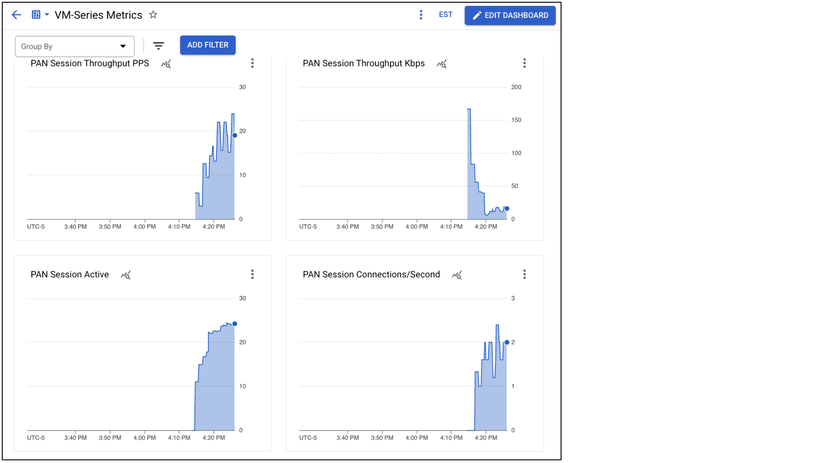840x463 pixels.
Task: Open PAN Session Throughput Kbps chart options
Action: [524, 63]
